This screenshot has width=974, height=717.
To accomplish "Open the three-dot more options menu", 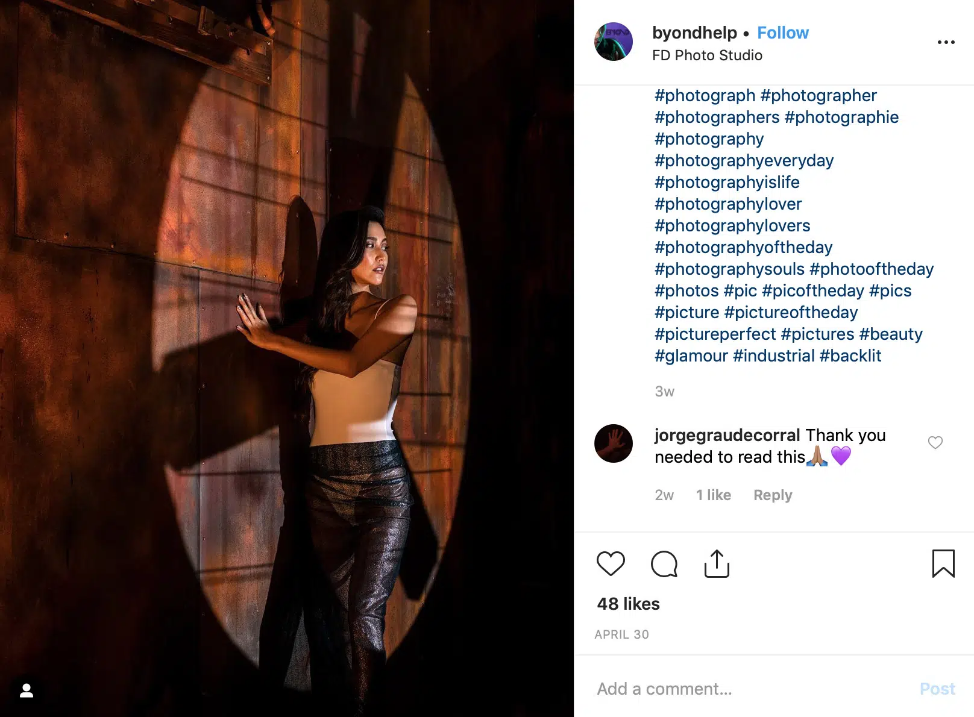I will tap(946, 42).
